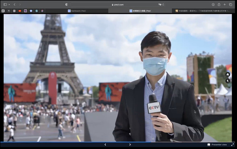Click the Prezi go-back-up arrow icon
The image size is (237, 149).
(x=228, y=81)
